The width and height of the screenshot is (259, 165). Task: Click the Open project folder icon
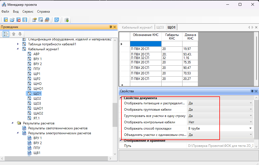click(12, 20)
